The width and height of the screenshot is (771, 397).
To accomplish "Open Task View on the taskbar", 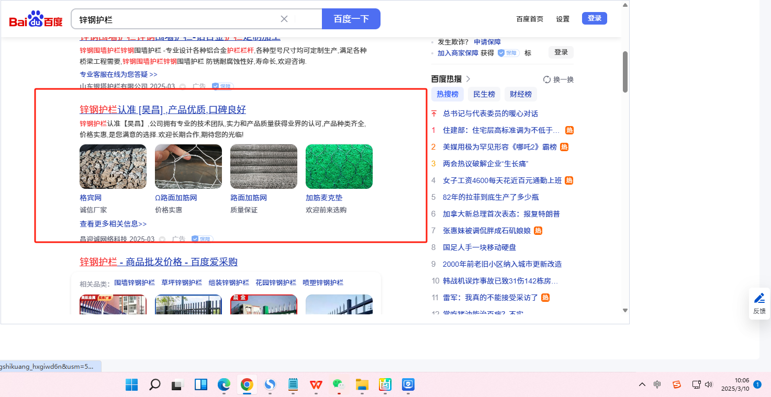I will click(x=177, y=385).
